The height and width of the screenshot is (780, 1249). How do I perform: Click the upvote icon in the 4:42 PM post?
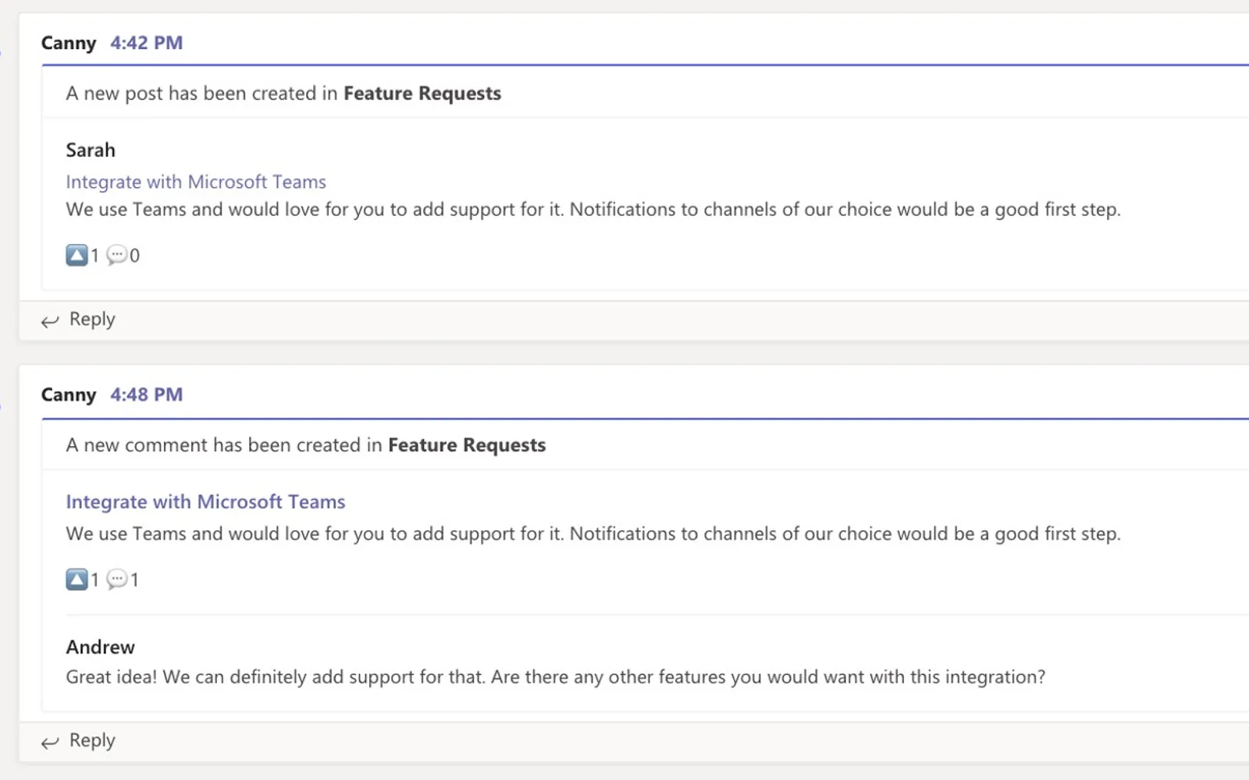[77, 255]
